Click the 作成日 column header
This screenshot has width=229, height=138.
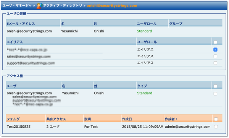127,119
